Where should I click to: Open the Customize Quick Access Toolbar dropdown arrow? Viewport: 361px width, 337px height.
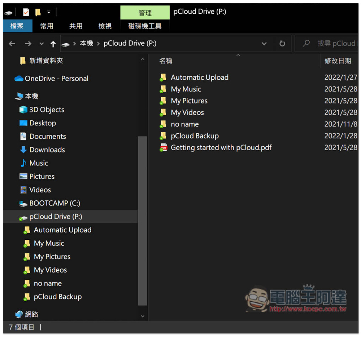pos(49,12)
